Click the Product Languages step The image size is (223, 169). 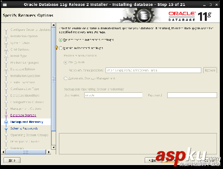[x=25, y=62]
